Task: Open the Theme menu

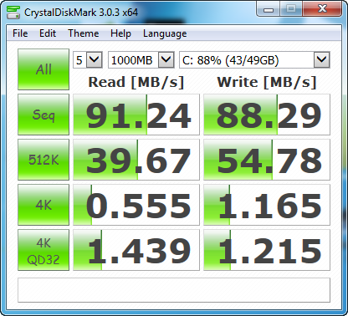Action: click(x=84, y=33)
